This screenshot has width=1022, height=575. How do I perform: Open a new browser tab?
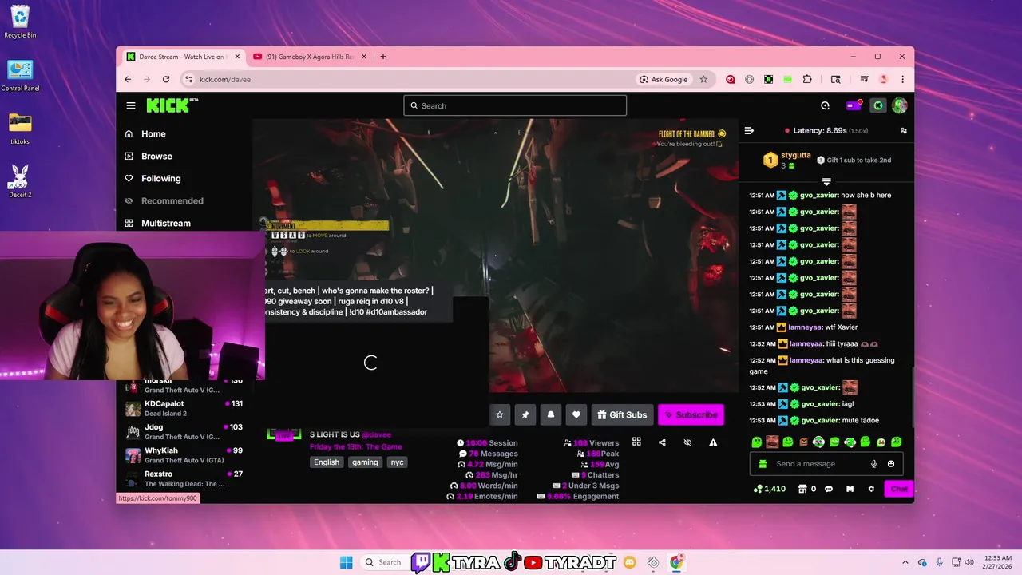click(383, 57)
